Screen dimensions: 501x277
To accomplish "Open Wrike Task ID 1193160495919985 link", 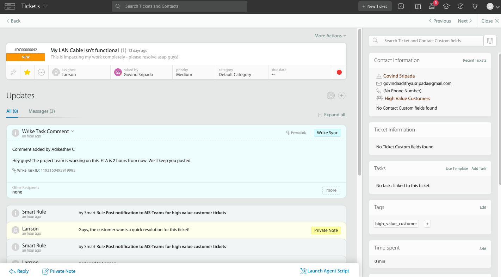I will [58, 170].
